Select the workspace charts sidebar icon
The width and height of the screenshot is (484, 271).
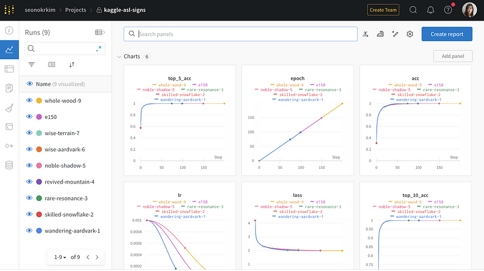point(9,49)
